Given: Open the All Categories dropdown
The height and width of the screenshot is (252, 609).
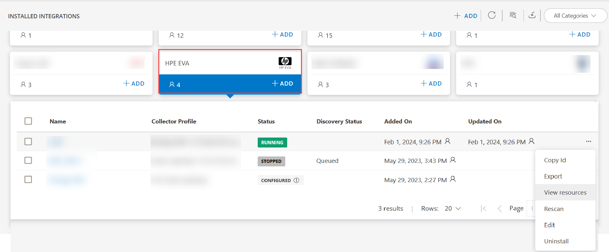Looking at the screenshot, I should pyautogui.click(x=575, y=16).
